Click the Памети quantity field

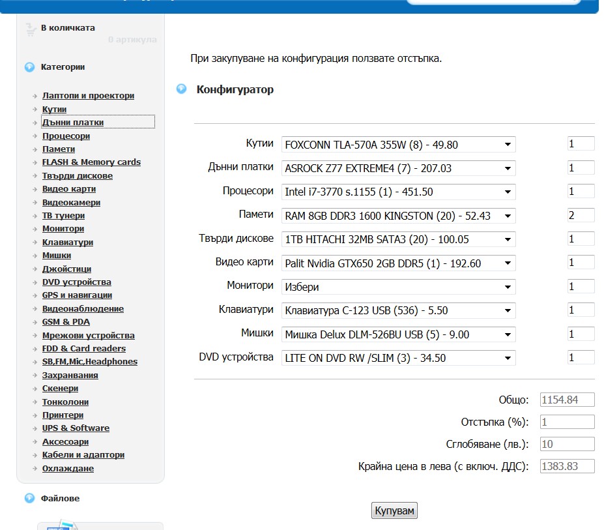coord(581,215)
